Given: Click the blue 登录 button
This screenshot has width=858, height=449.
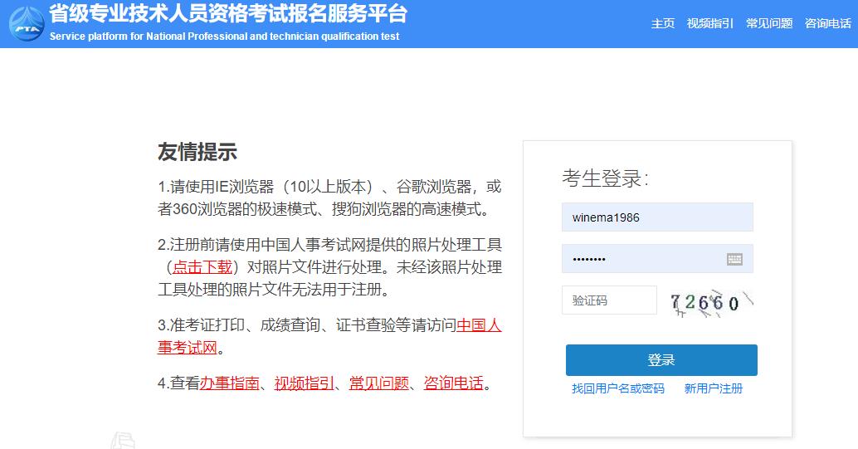Looking at the screenshot, I should [x=661, y=359].
